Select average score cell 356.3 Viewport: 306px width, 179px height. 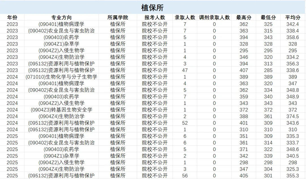(x=293, y=64)
